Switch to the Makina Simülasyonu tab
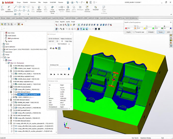Image resolution: width=173 pixels, height=139 pixels. click(66, 39)
